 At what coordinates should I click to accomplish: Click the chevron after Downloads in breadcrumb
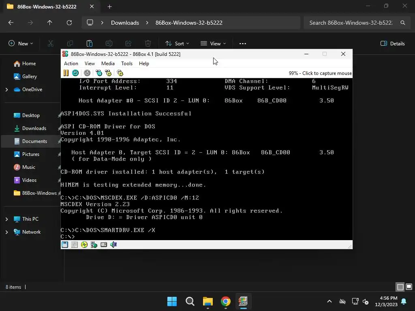coord(147,23)
